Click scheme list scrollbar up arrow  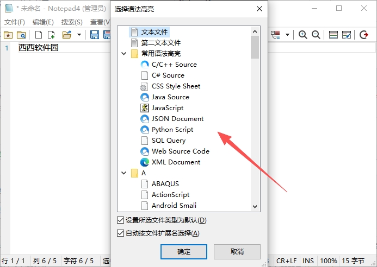coord(255,31)
